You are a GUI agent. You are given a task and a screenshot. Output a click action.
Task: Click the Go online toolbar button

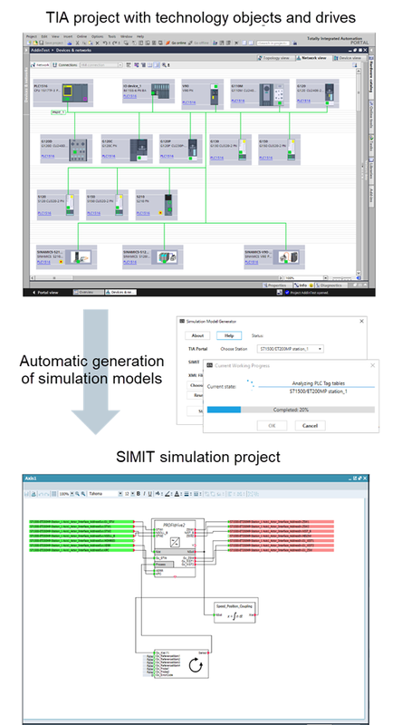point(176,43)
